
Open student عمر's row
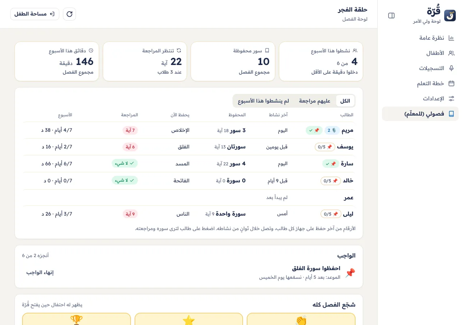pyautogui.click(x=188, y=198)
